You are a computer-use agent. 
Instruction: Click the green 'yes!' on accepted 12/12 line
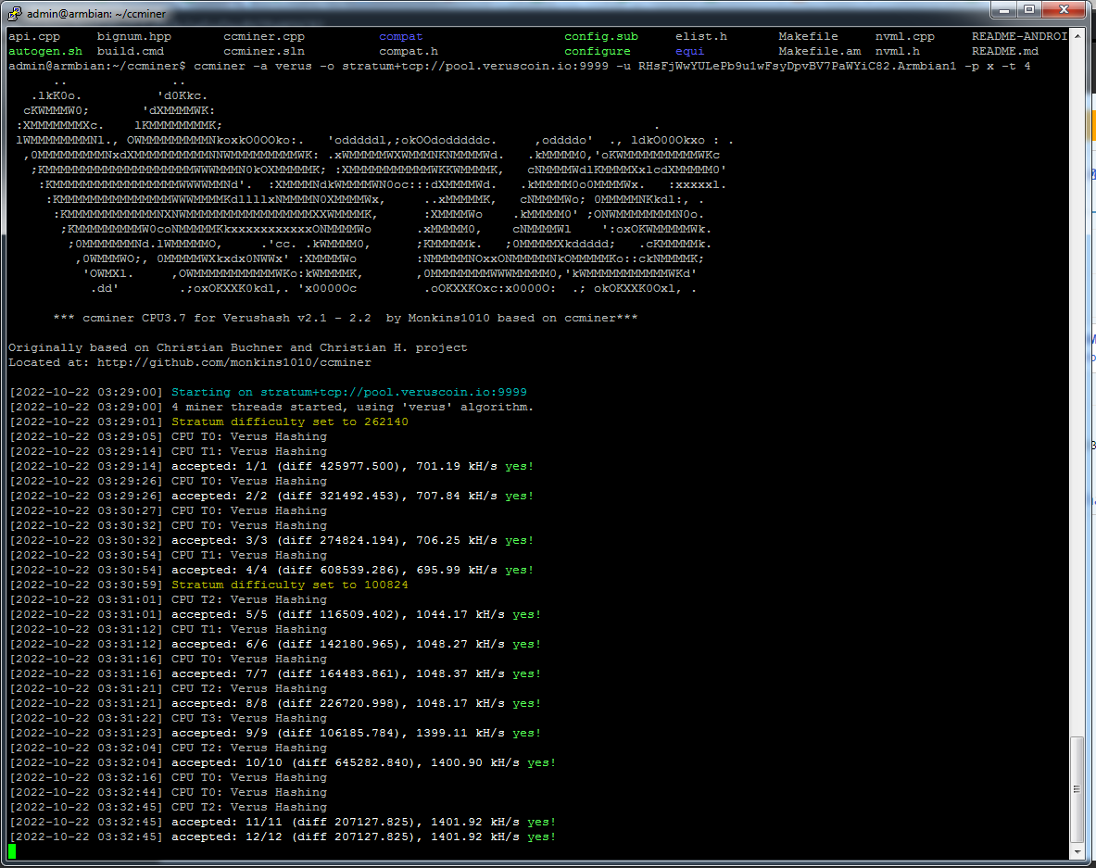[x=542, y=837]
